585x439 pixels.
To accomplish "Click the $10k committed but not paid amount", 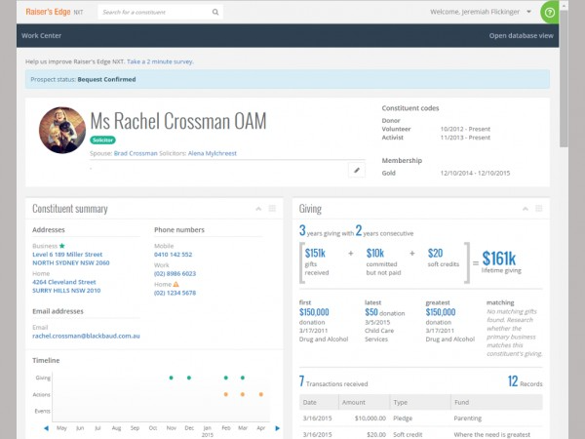I will click(x=375, y=253).
